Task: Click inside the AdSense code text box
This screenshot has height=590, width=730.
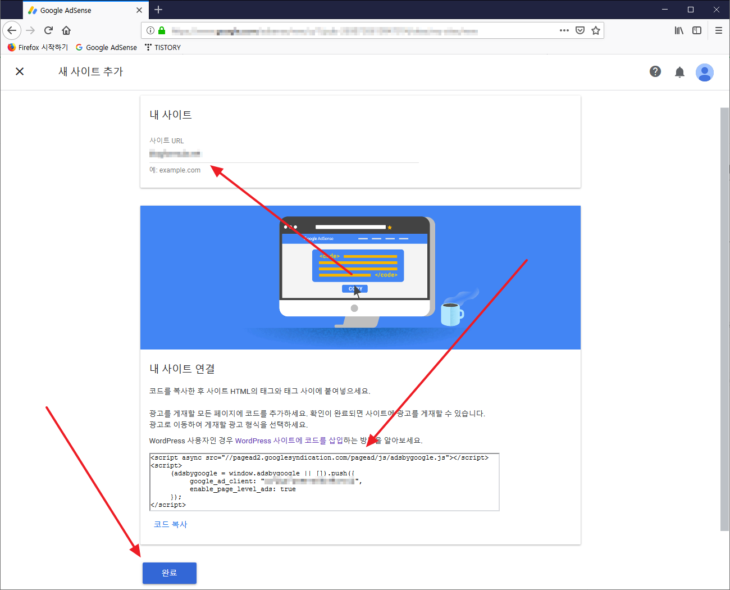Action: click(325, 482)
